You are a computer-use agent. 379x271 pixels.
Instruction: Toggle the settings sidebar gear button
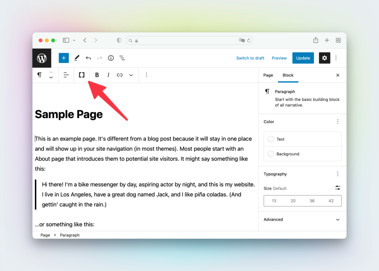325,58
